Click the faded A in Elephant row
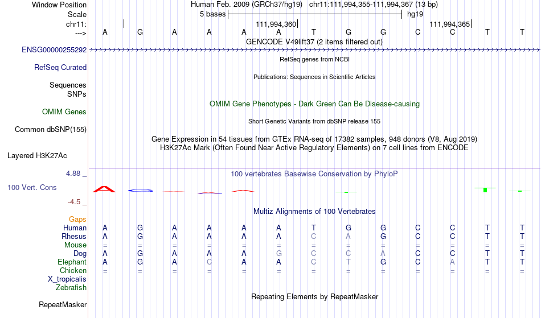Viewport: 541px width, 318px height. pyautogui.click(x=452, y=262)
